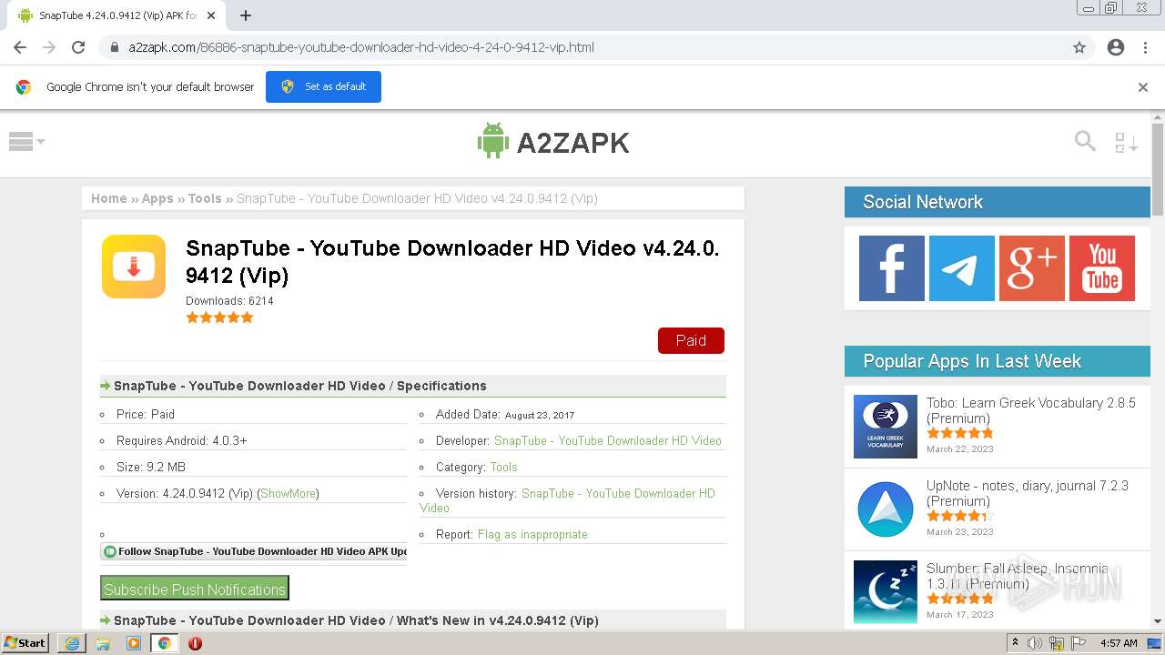
Task: Open a new browser tab
Action: [x=246, y=15]
